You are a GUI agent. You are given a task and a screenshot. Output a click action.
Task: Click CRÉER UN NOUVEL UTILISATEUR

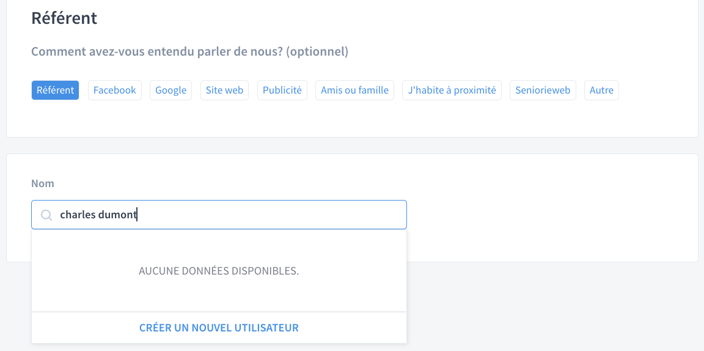click(x=219, y=328)
